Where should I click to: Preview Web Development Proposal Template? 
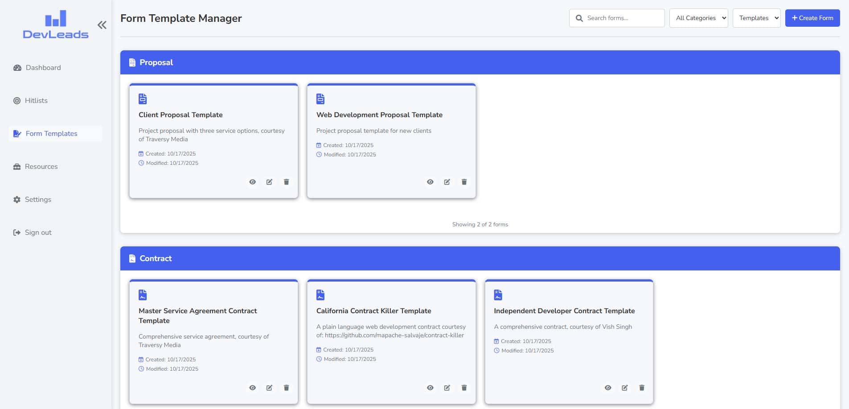click(430, 182)
